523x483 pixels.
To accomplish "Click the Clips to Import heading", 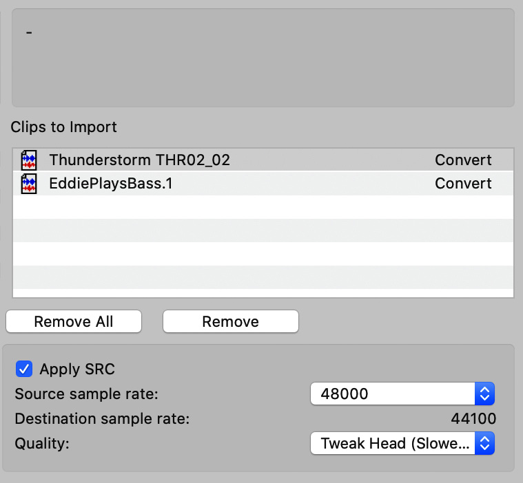I will [x=63, y=127].
